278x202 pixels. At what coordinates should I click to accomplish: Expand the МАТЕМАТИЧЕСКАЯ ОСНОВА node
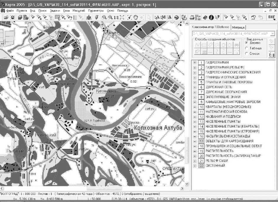click(x=195, y=112)
